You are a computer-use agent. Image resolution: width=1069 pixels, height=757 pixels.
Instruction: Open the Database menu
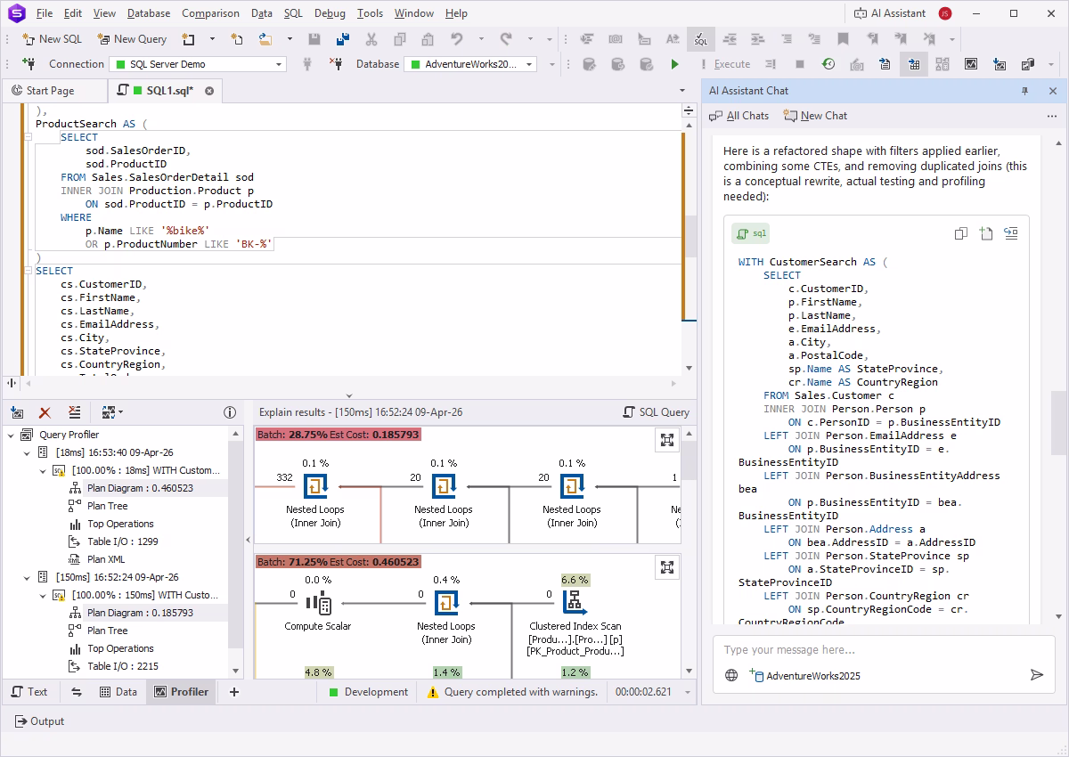pos(148,12)
